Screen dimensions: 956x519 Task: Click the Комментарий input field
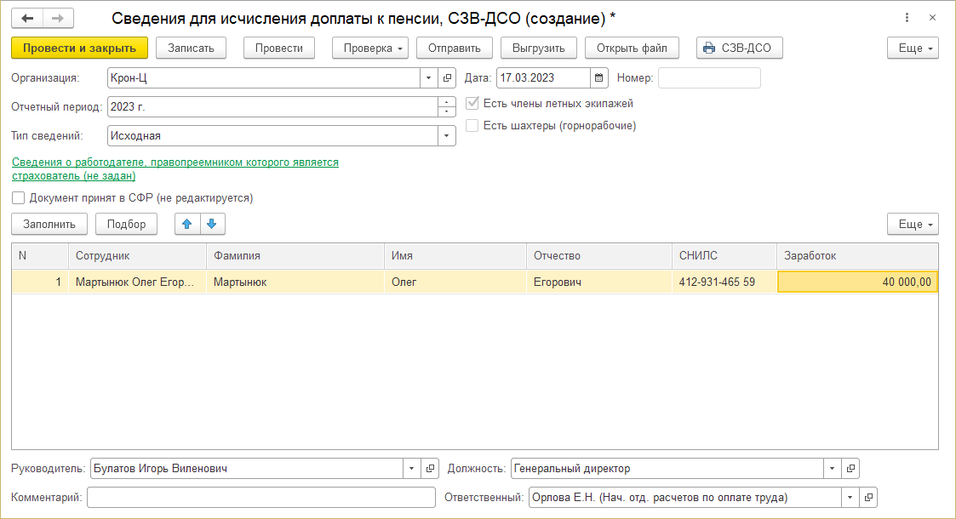[x=262, y=498]
